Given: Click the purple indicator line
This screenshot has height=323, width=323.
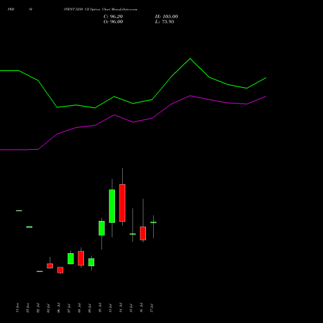Looking at the screenshot, I should pos(133,122).
